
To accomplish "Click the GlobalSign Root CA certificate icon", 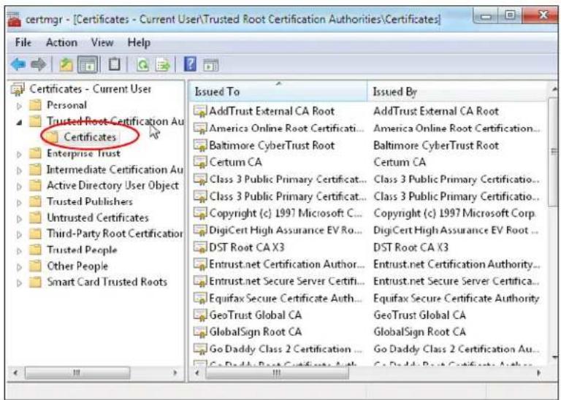I will click(x=200, y=331).
